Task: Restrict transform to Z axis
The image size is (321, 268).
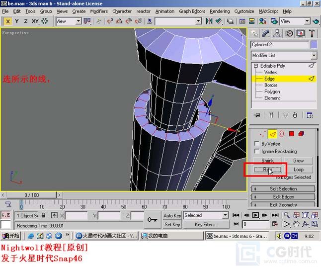Action: [25, 21]
